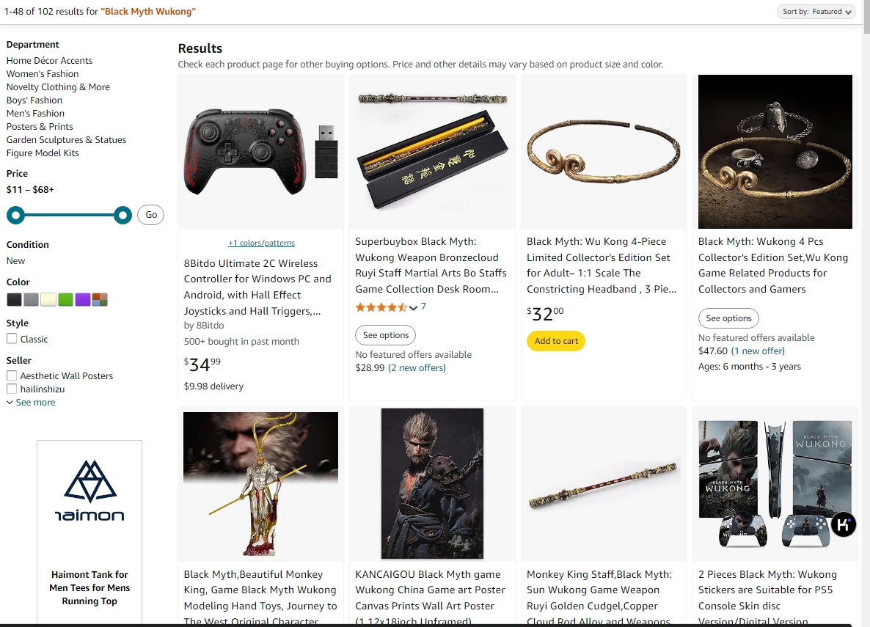
Task: Open the Sort by Featured dropdown
Action: click(x=816, y=12)
